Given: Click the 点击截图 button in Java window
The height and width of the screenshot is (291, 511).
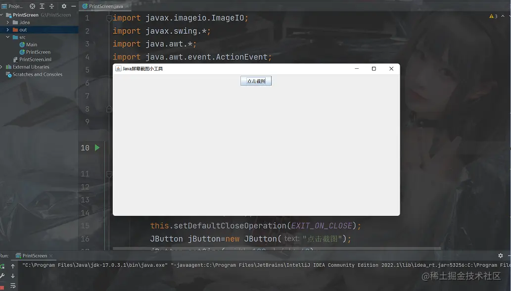Looking at the screenshot, I should click(256, 81).
